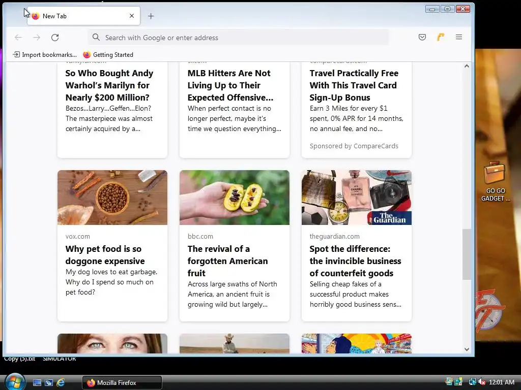This screenshot has height=390, width=521.
Task: Click the vertical scrollbar thumb
Action: click(x=467, y=254)
